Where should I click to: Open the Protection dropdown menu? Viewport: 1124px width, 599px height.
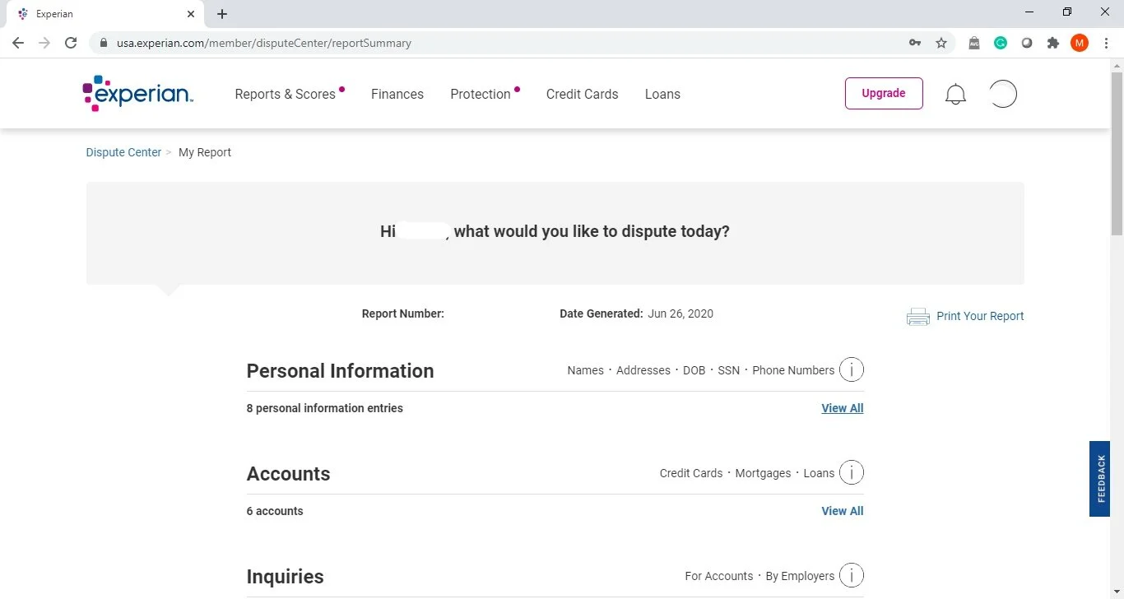coord(481,94)
